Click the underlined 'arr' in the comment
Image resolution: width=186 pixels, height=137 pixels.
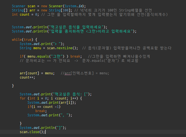tap(67, 73)
